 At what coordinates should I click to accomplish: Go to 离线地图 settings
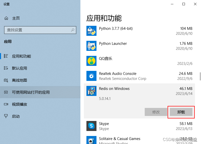[40, 80]
